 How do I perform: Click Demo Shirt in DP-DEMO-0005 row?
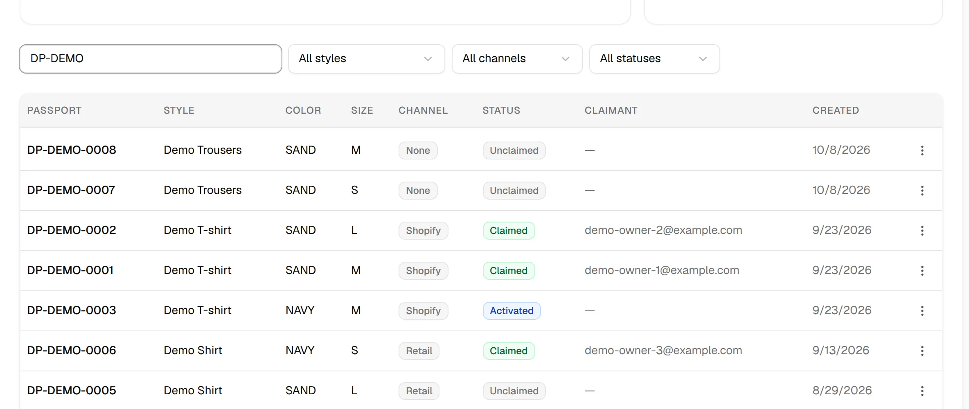coord(193,391)
